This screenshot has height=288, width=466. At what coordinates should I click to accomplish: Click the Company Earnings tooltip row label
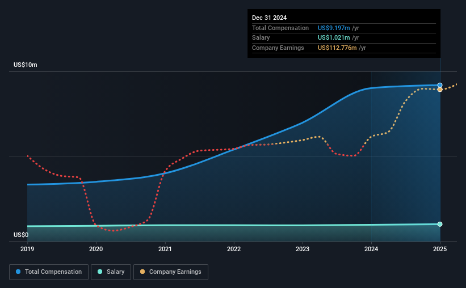point(278,48)
